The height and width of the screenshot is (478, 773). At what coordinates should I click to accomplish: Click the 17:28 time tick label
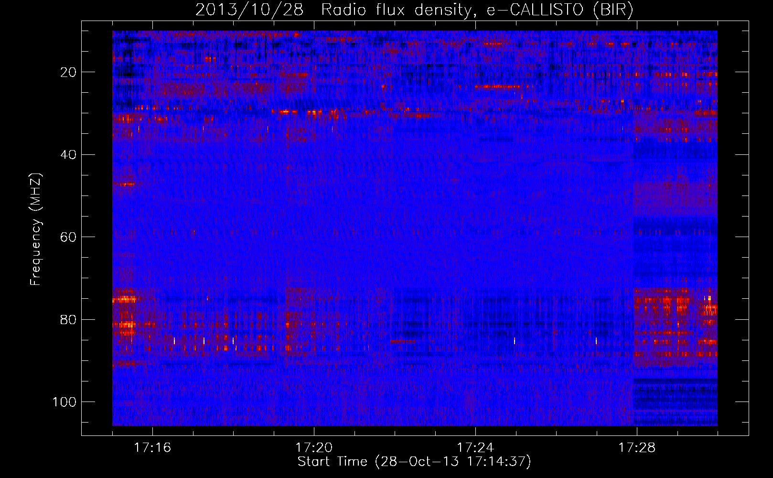pyautogui.click(x=637, y=448)
